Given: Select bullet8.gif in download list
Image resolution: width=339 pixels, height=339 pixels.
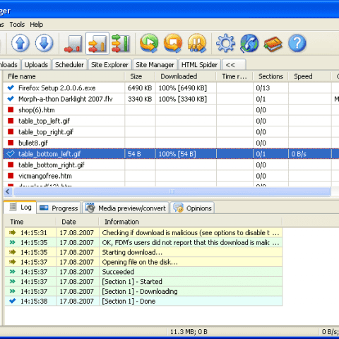Looking at the screenshot, I should point(33,143).
